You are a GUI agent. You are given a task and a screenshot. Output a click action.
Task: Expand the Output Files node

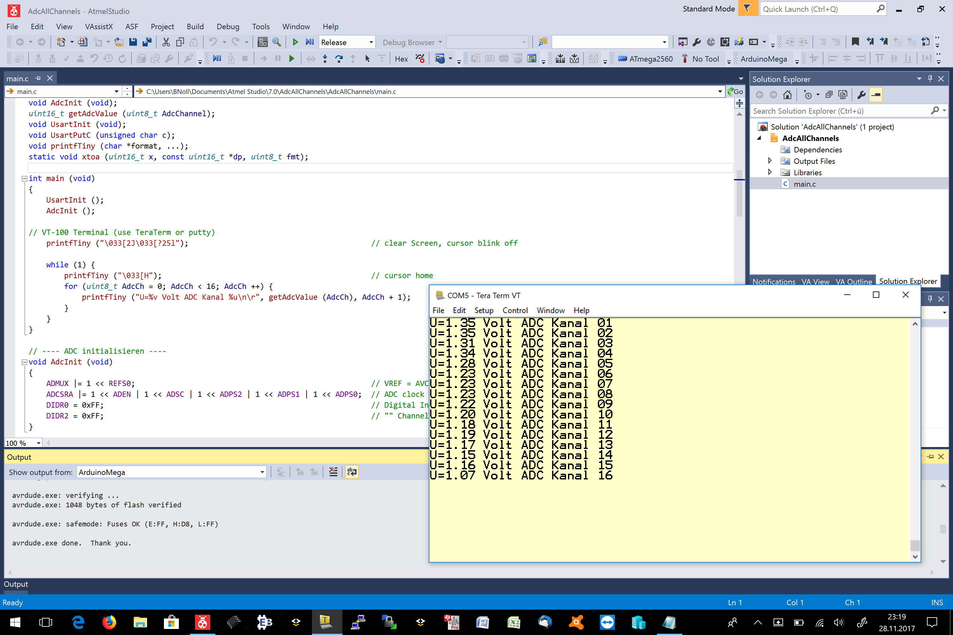pyautogui.click(x=770, y=161)
